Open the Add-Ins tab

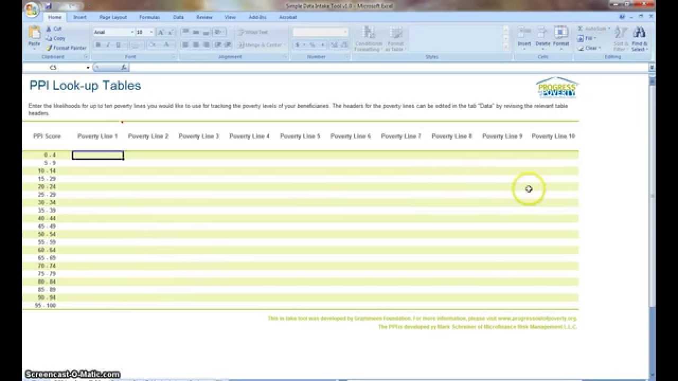tap(257, 17)
